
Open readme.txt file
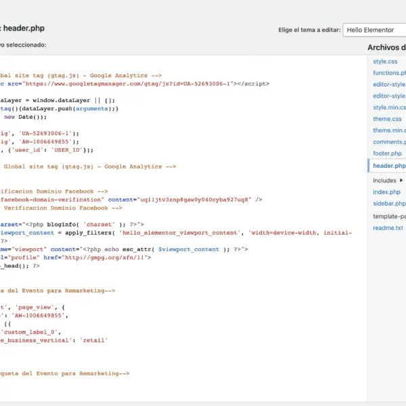click(x=388, y=228)
